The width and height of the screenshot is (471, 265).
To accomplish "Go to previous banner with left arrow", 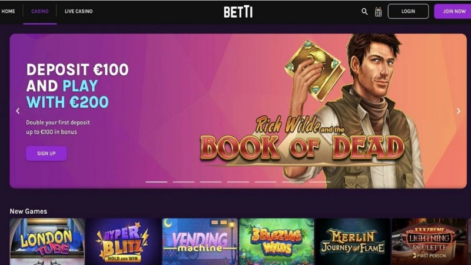I will [18, 111].
